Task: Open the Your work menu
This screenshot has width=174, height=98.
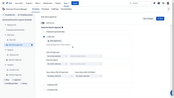Action: pos(19,3)
